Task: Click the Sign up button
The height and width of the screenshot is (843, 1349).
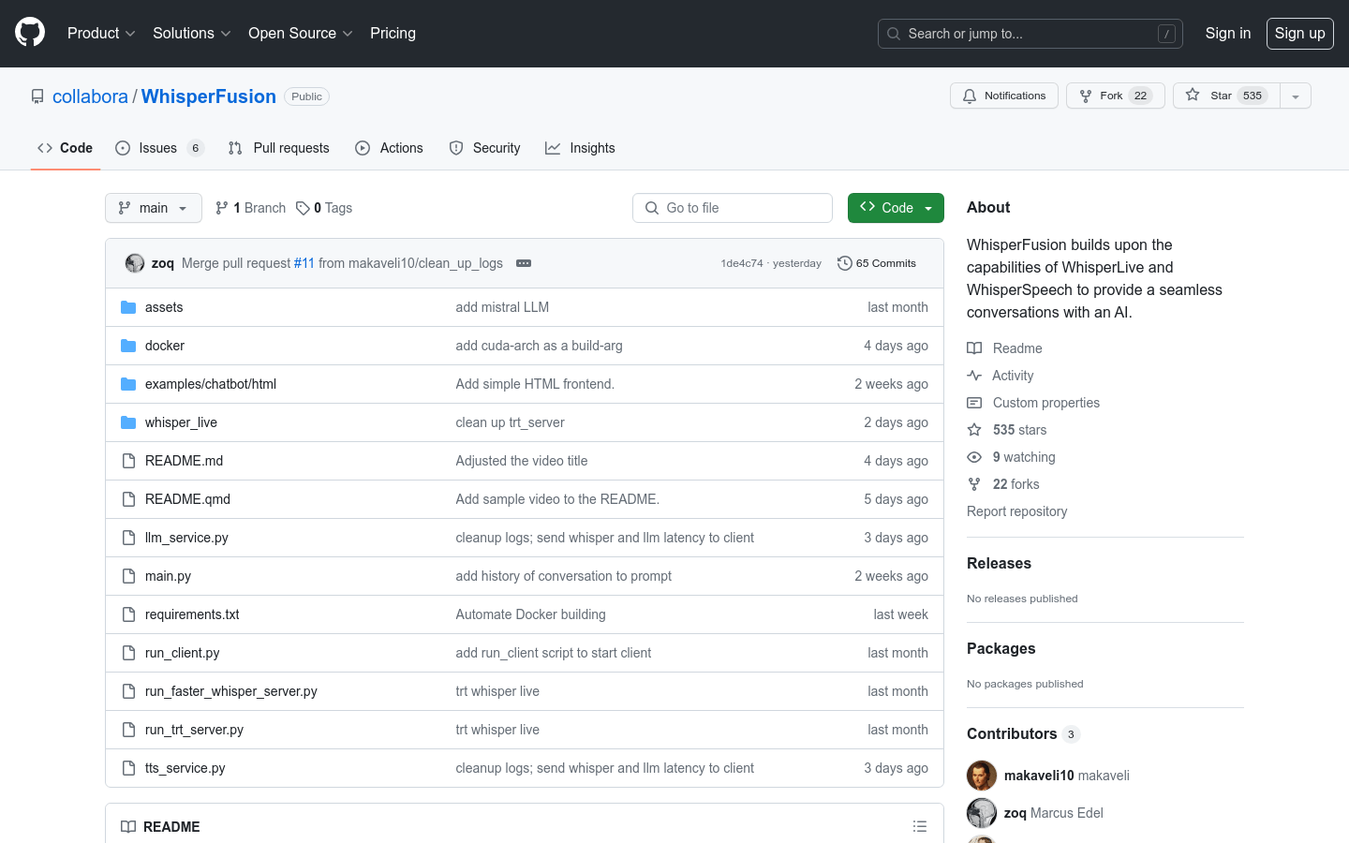Action: (x=1299, y=33)
